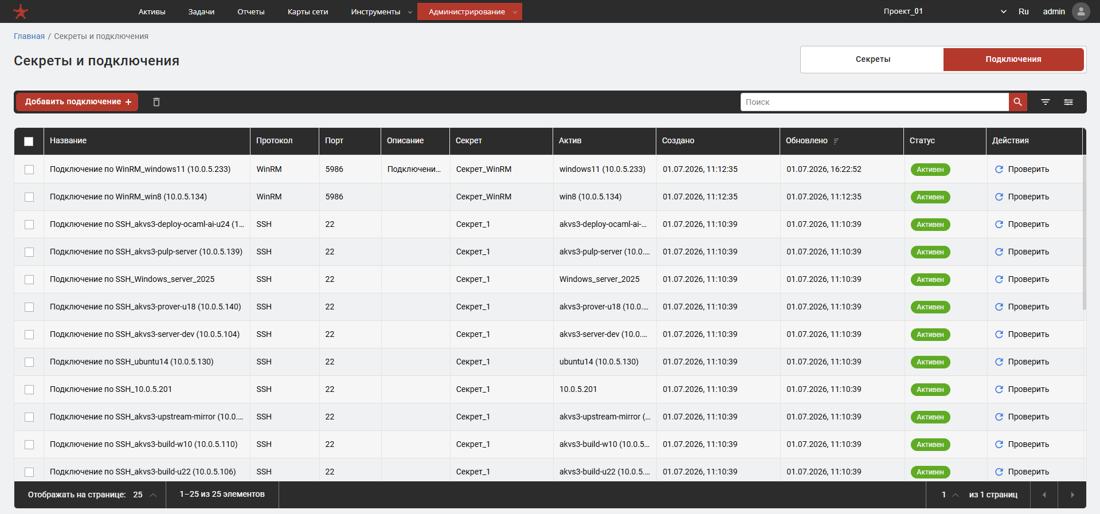
Task: Toggle the select-all checkbox in header
Action: pyautogui.click(x=29, y=141)
